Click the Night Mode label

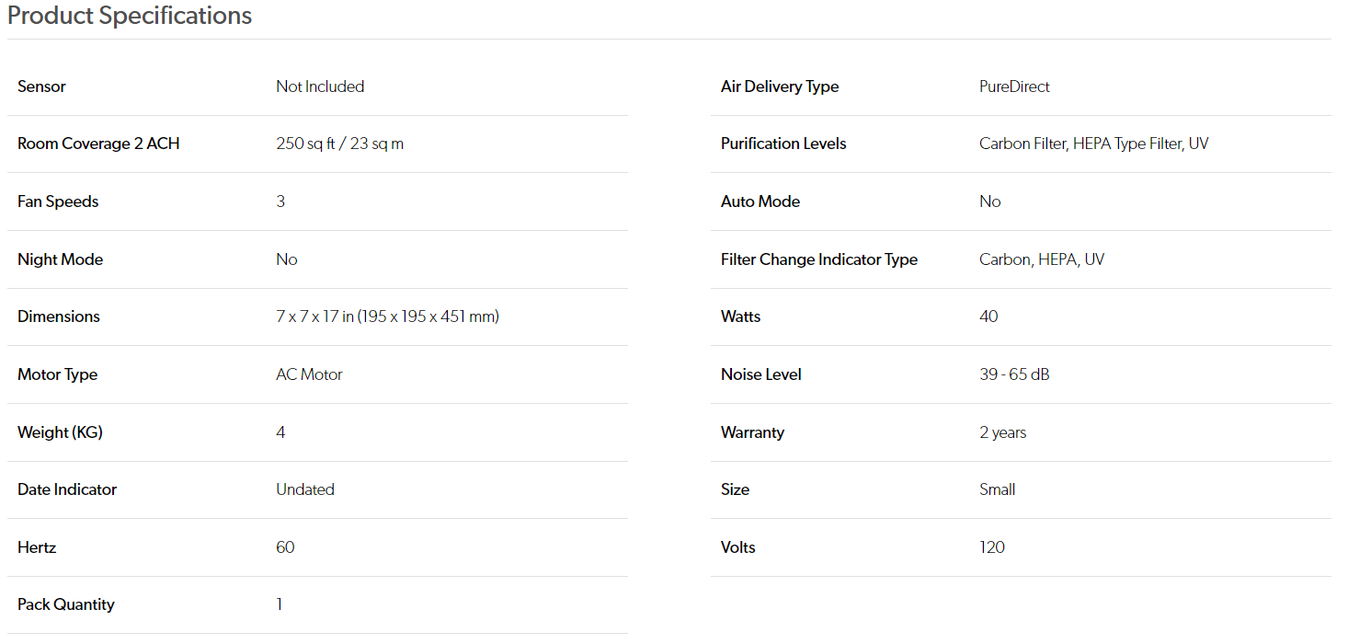pos(60,259)
